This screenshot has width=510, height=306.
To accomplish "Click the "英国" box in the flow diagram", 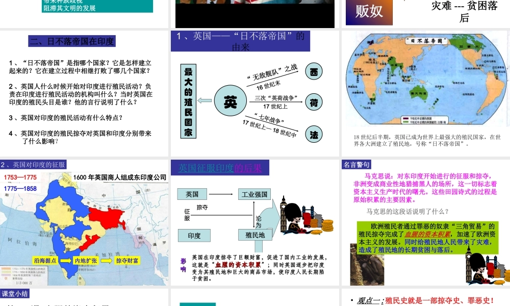I will 193,194.
